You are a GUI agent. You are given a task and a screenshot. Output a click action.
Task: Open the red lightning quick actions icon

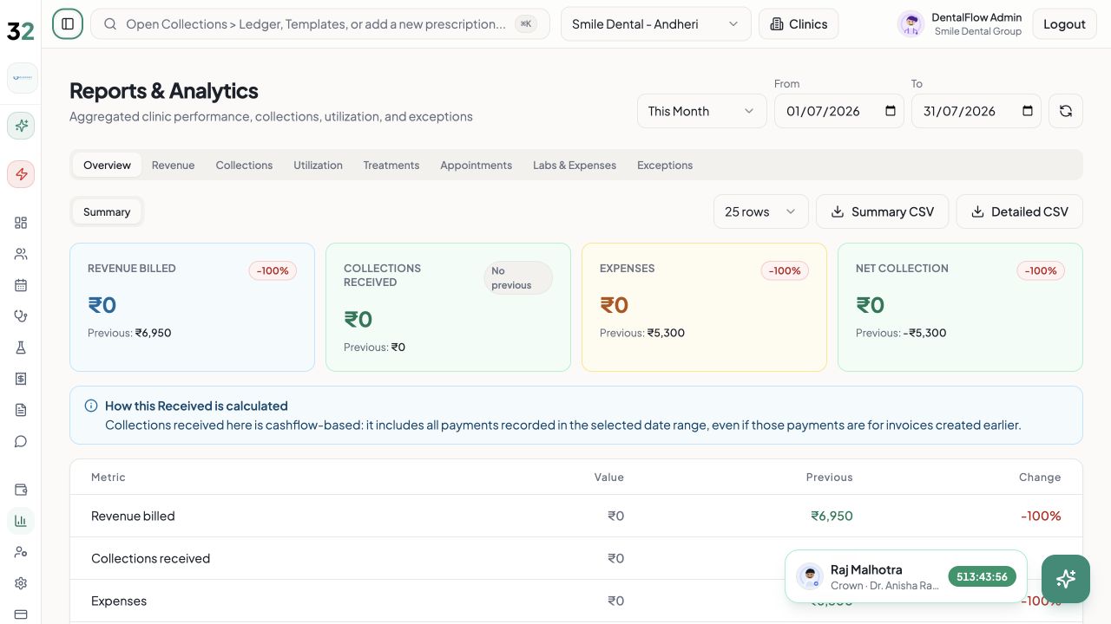[x=21, y=174]
